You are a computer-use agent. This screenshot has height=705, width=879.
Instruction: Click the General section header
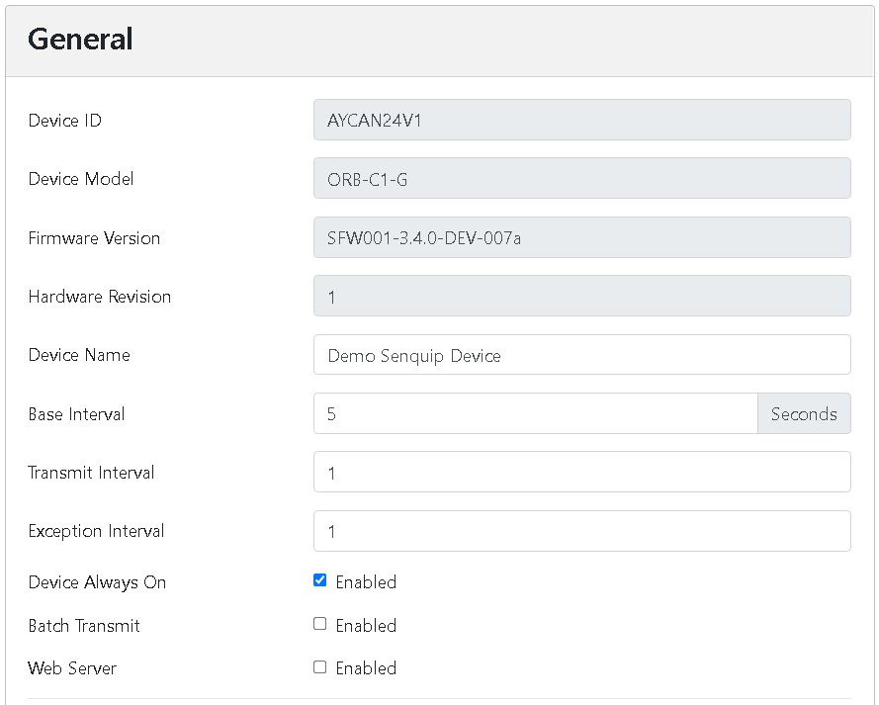80,40
